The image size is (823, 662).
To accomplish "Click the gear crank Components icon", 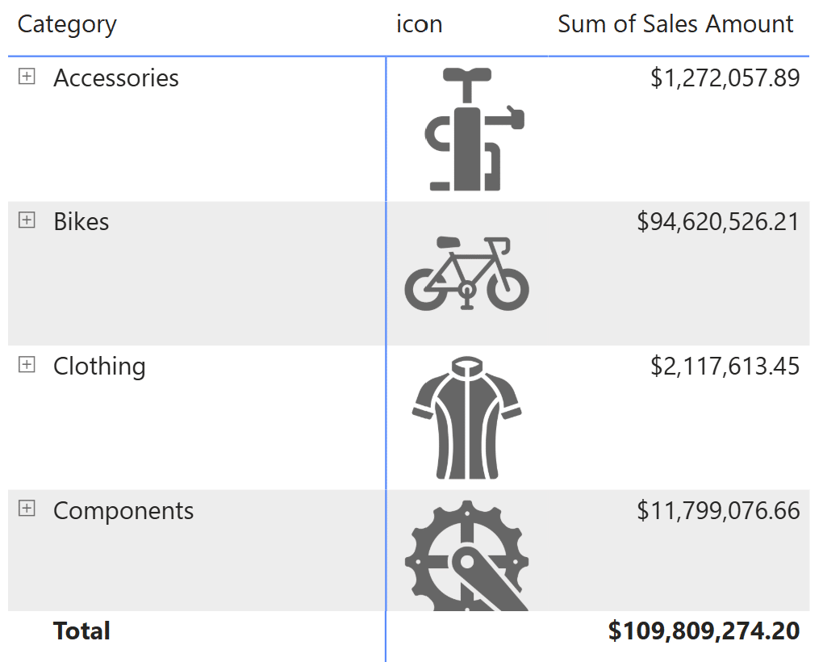I will click(x=468, y=555).
